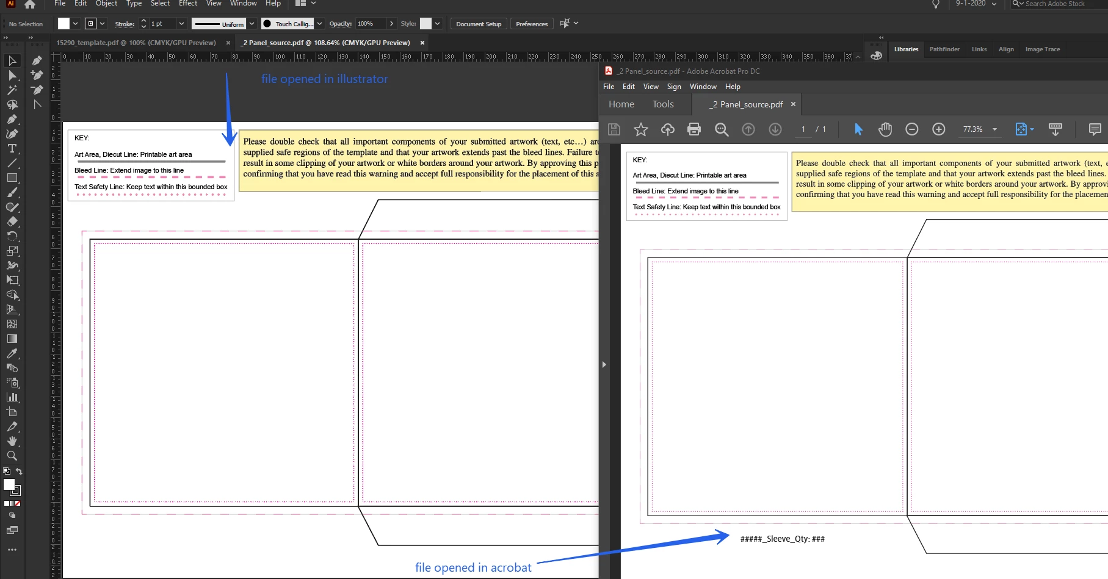Screen dimensions: 1108x579
Task: Select the Rectangle tool
Action: click(x=12, y=178)
